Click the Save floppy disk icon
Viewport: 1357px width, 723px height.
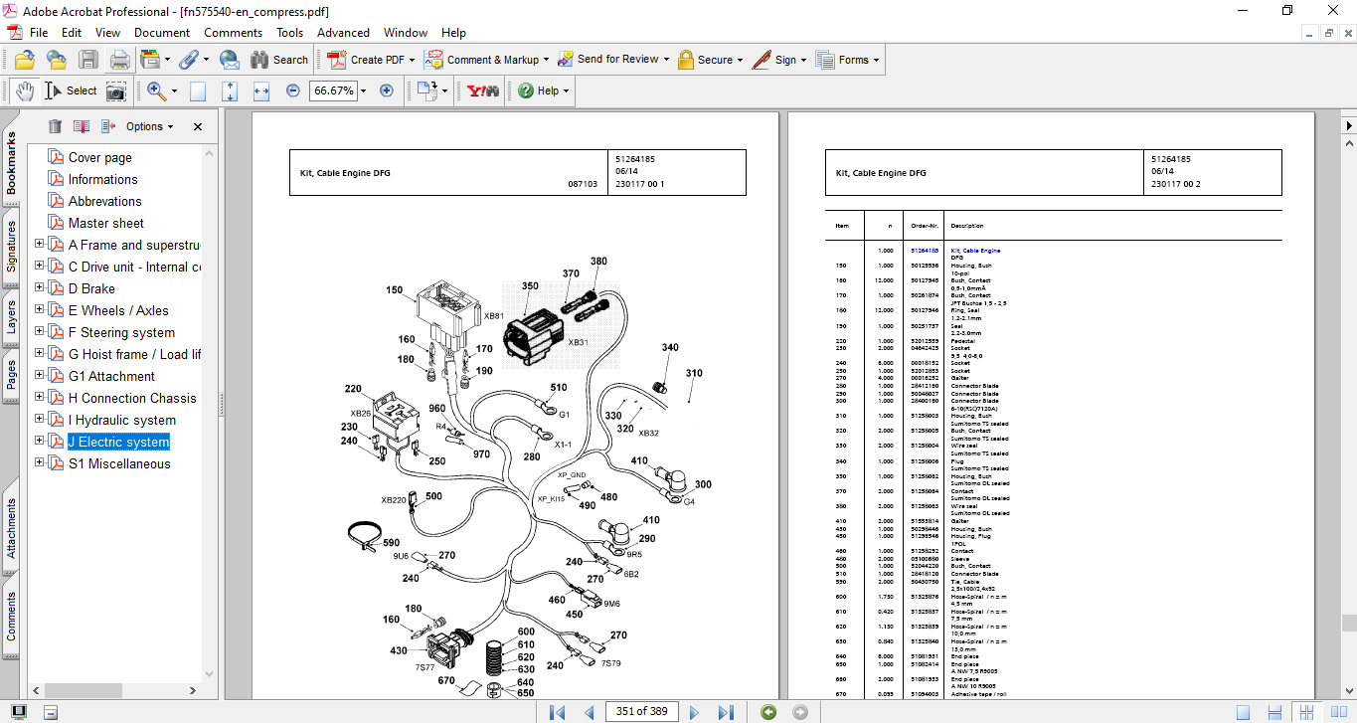pos(88,60)
